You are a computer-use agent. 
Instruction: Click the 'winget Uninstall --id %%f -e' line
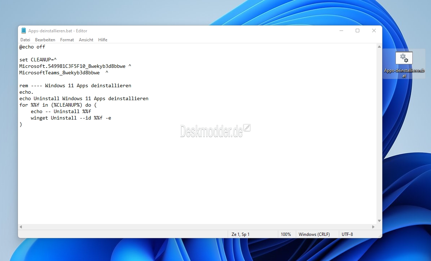click(71, 118)
